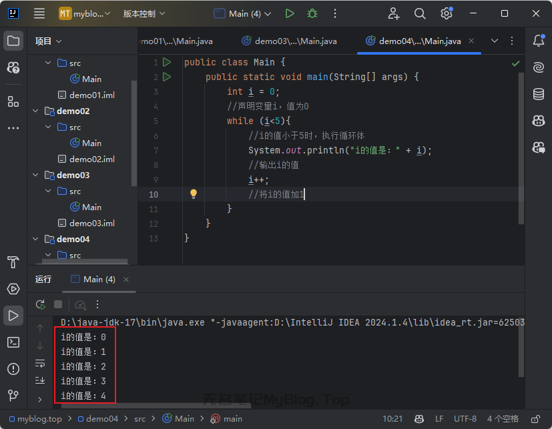552x429 pixels.
Task: Open AI assistant swirl icon in right sidebar
Action: (539, 67)
